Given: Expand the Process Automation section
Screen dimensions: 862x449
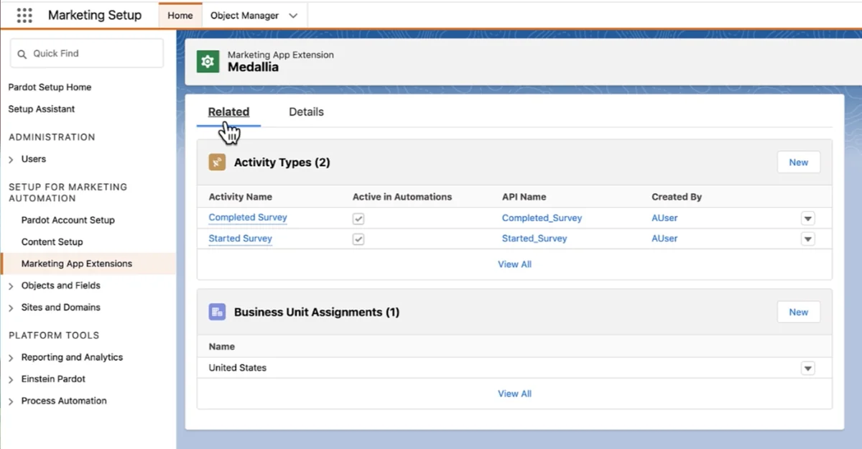Looking at the screenshot, I should coord(11,401).
